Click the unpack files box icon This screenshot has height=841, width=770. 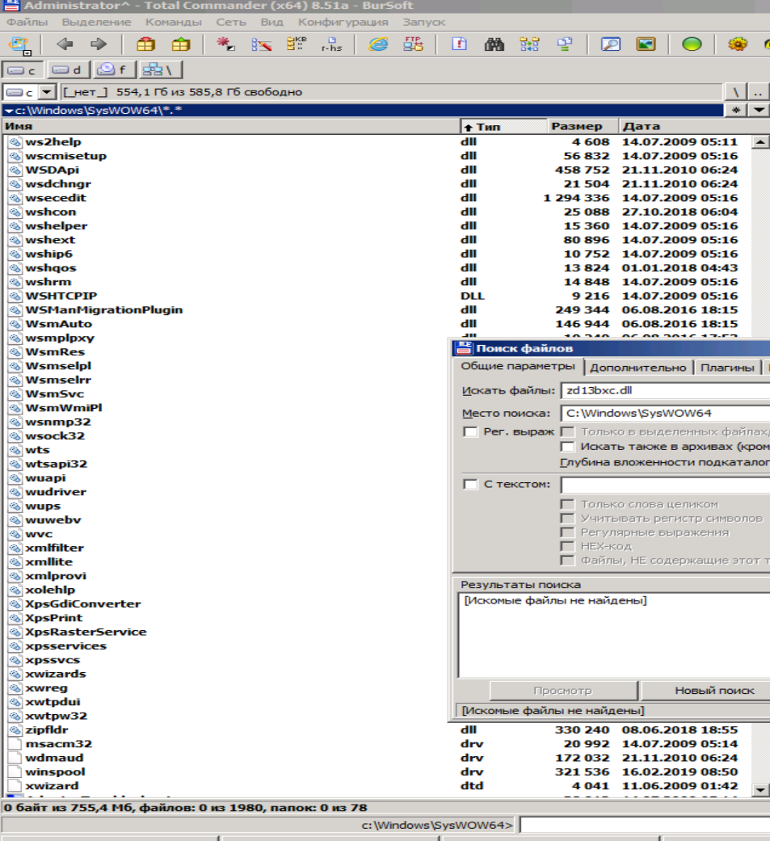(181, 44)
